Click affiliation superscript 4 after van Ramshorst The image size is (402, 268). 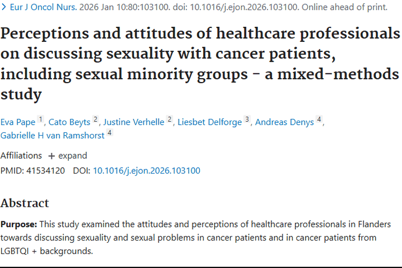point(109,133)
